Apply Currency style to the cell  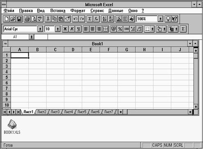pos(114,29)
